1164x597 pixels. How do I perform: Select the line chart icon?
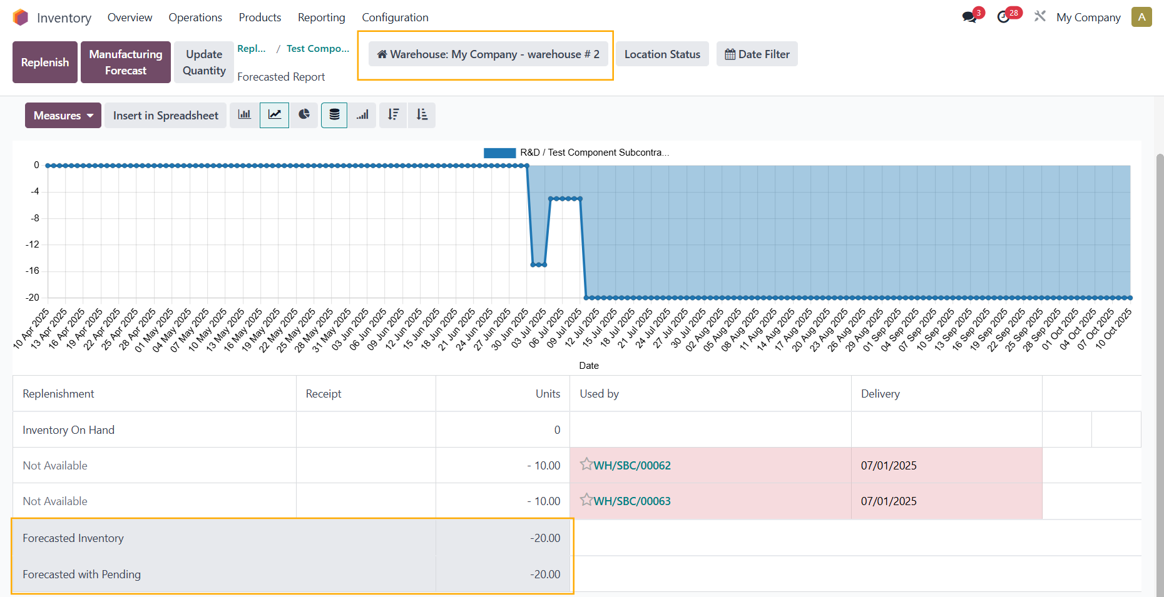[274, 115]
